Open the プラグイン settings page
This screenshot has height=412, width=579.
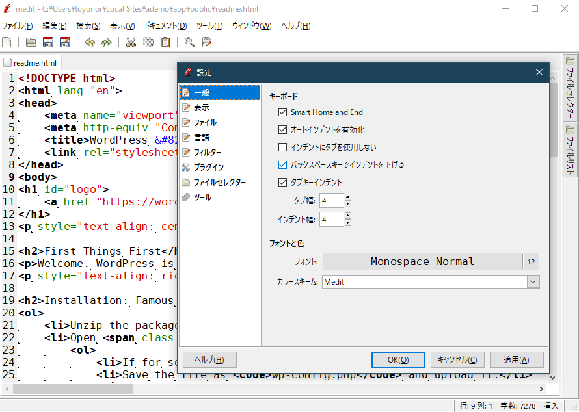coord(220,168)
